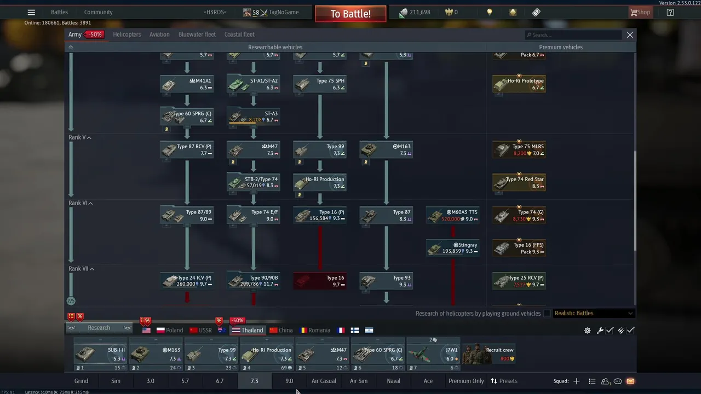Open the contacts list icon
This screenshot has height=394, width=701.
(x=592, y=381)
